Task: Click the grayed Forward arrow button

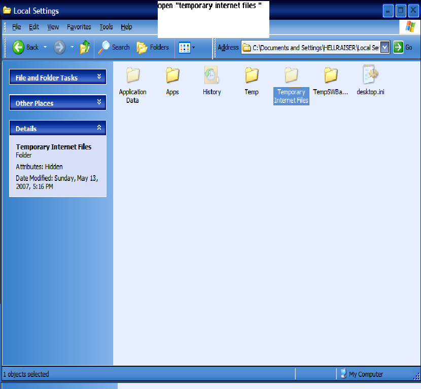Action: click(59, 47)
